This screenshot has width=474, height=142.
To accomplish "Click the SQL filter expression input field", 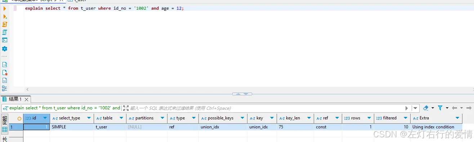I will (x=267, y=108).
